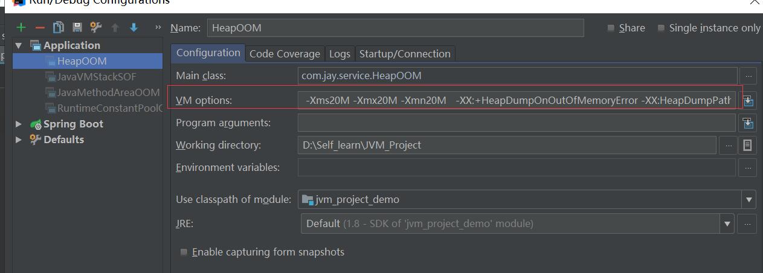Enable the Share checkbox
763x273 pixels.
(611, 28)
